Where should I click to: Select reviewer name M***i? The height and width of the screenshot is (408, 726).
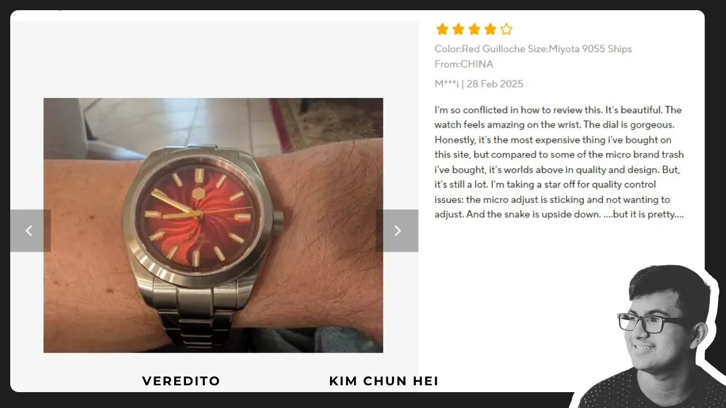click(x=447, y=84)
